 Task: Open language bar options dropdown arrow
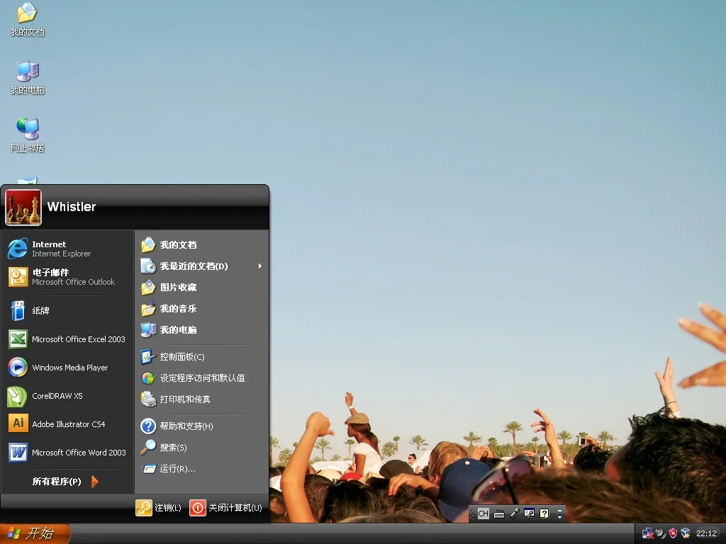pos(560,517)
